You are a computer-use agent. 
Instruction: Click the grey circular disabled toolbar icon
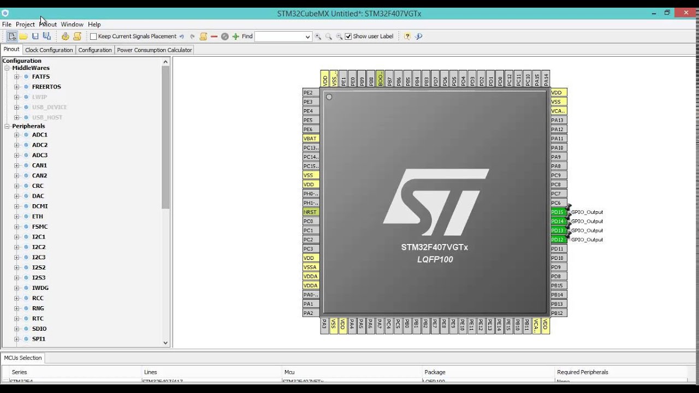point(224,37)
